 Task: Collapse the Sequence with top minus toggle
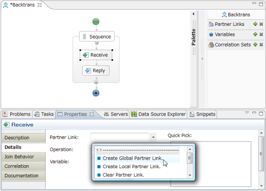(96, 43)
